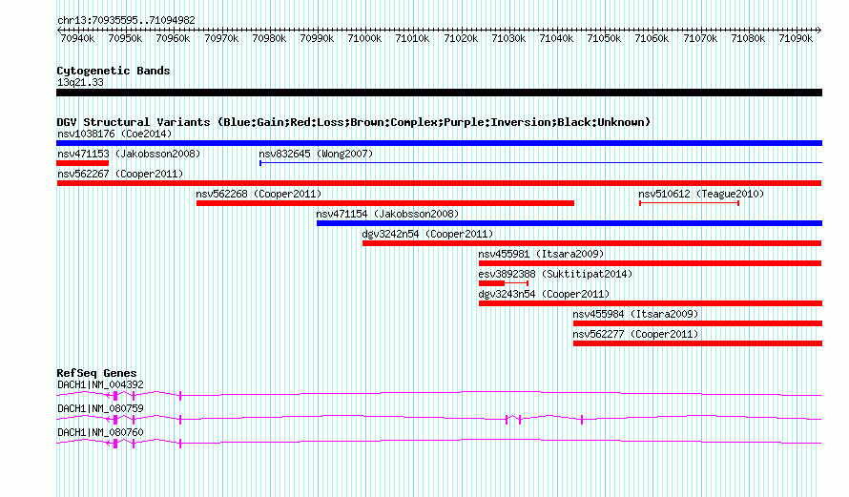Click the nsv455981 (Itsara2009) red loss bar

tap(650, 263)
